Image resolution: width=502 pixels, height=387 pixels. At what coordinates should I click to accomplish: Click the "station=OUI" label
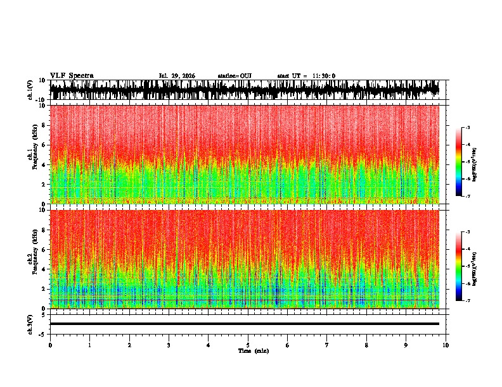(235, 76)
